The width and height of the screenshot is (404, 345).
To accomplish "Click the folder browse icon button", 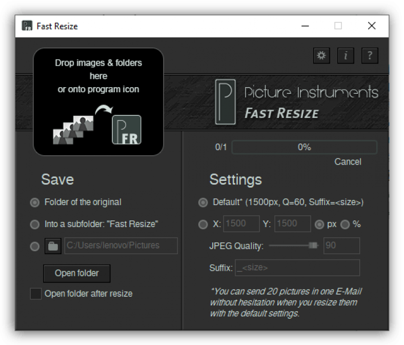I will click(x=53, y=246).
